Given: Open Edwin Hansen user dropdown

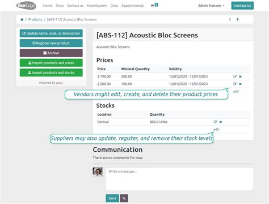Looking at the screenshot, I should (211, 6).
